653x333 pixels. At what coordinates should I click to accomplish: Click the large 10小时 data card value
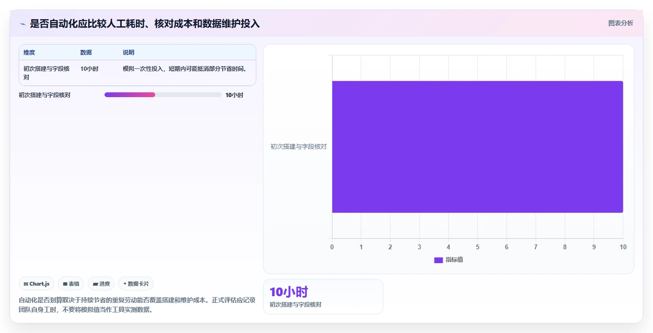click(x=289, y=292)
